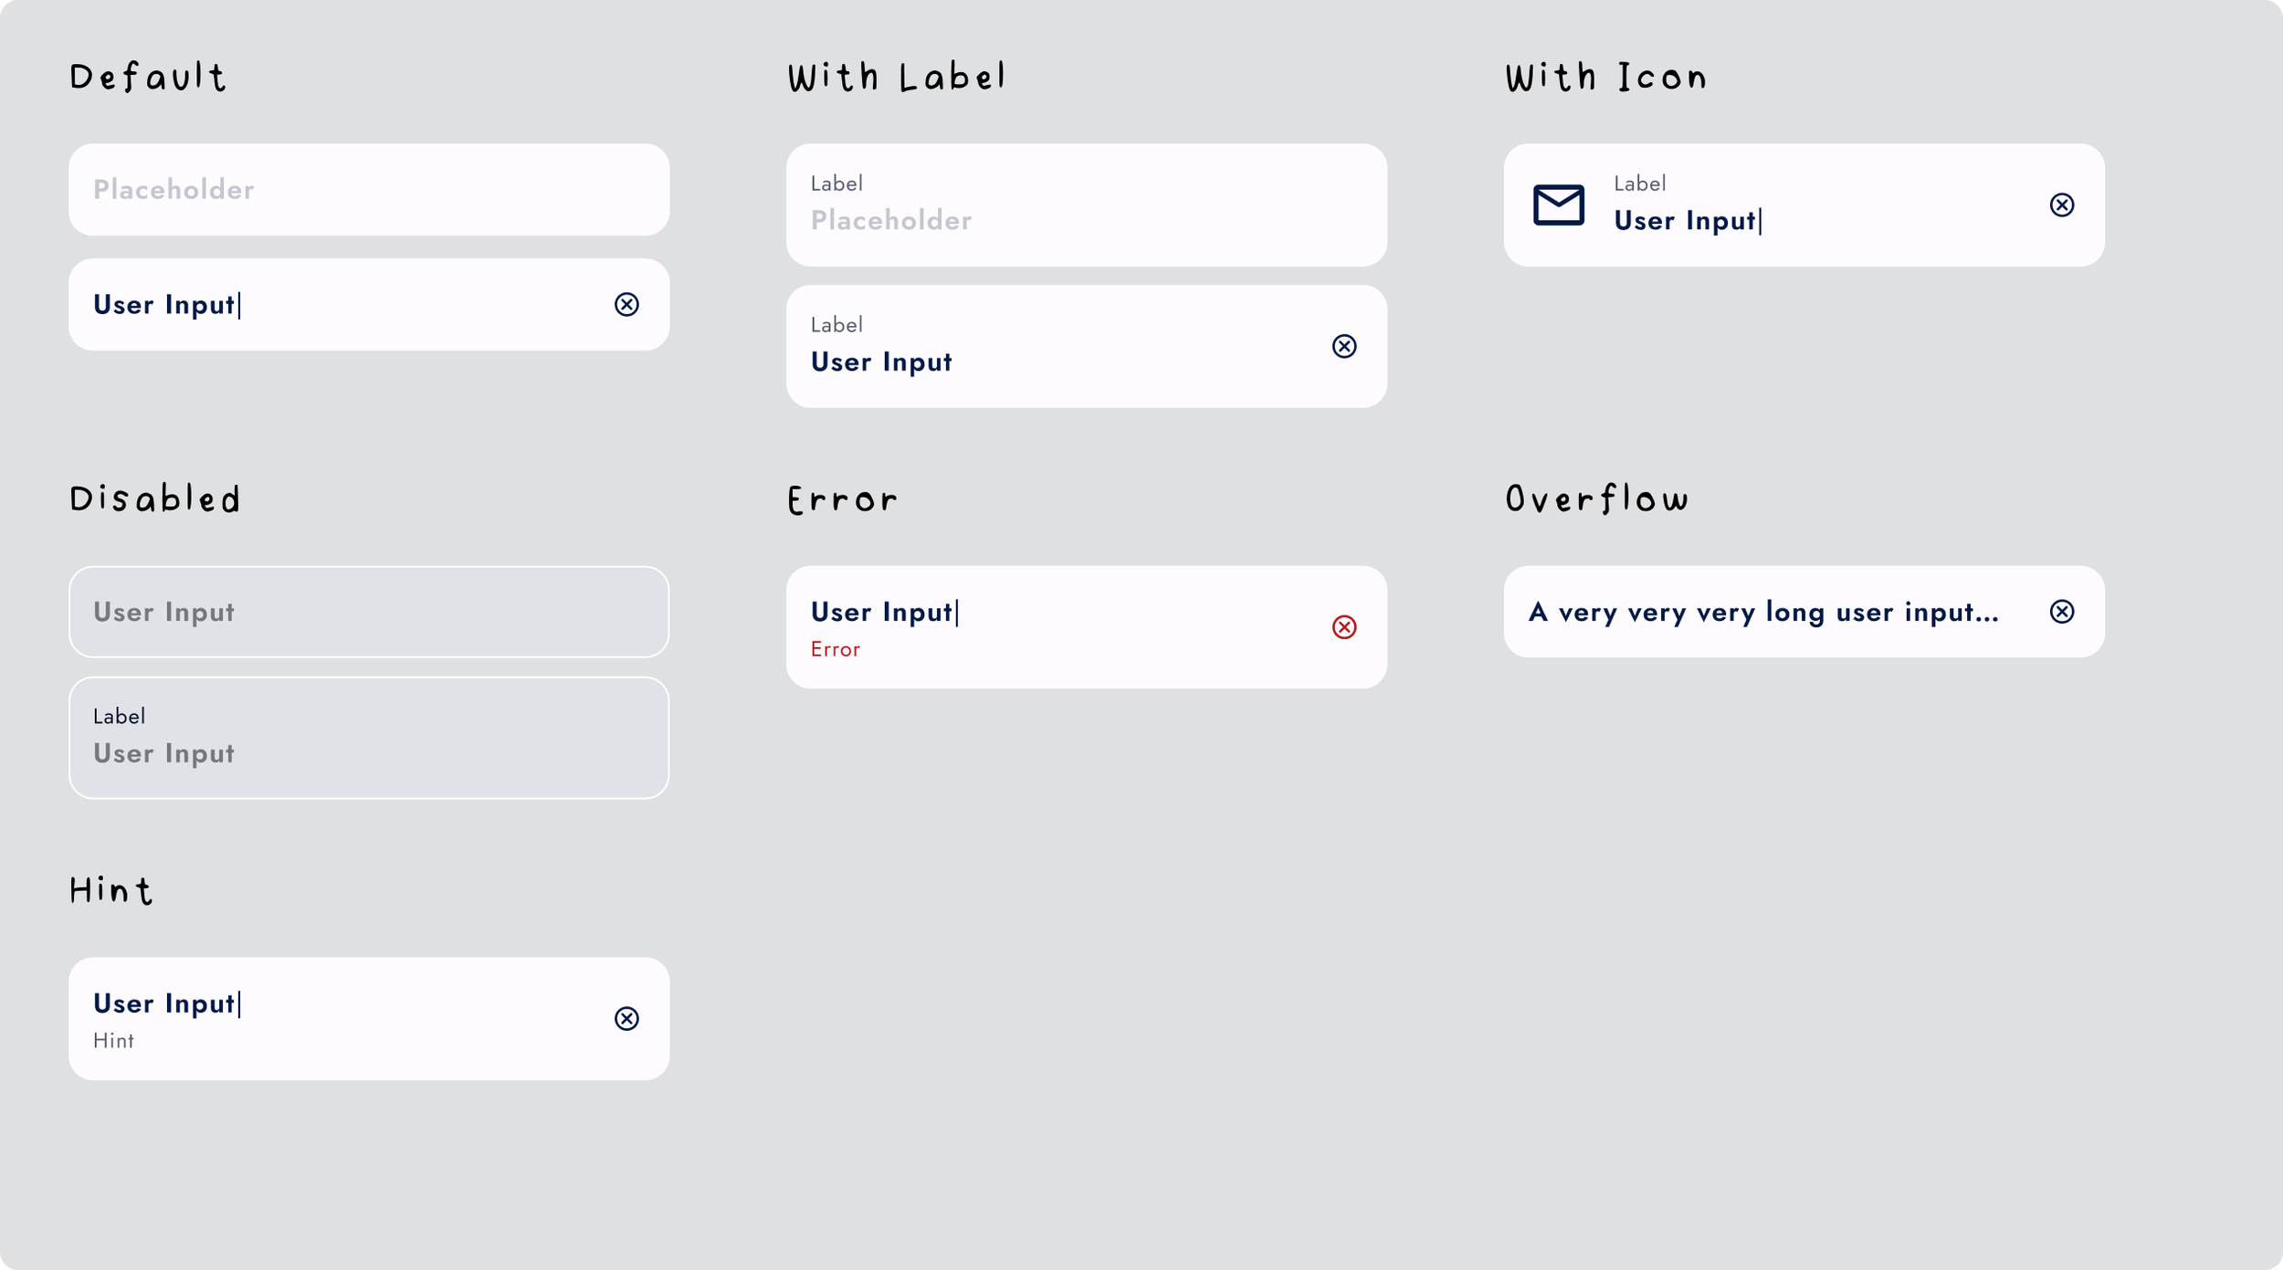Click User Input text in Error field
Image resolution: width=2283 pixels, height=1270 pixels.
coord(881,612)
